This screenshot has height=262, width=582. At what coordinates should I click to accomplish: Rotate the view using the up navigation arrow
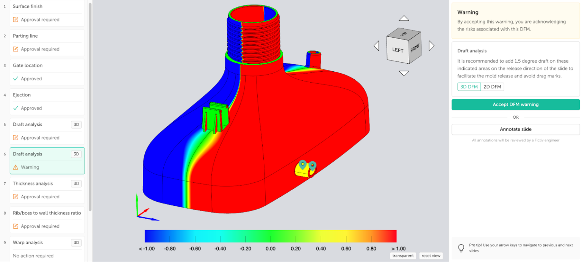[404, 18]
